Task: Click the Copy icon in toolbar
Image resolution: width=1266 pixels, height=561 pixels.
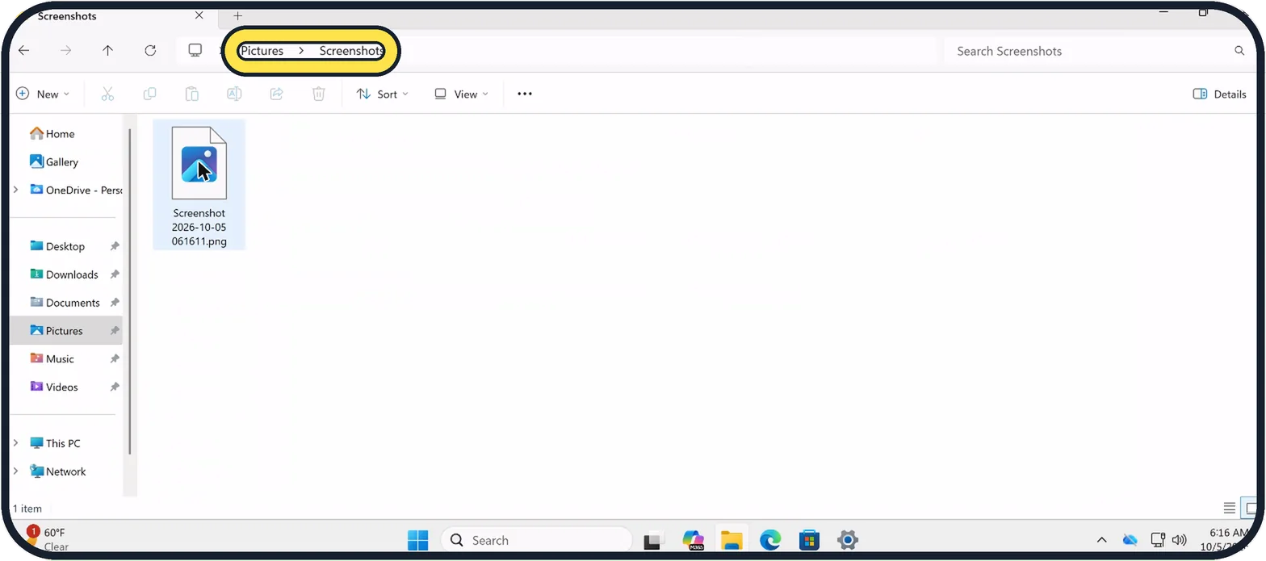Action: coord(149,94)
